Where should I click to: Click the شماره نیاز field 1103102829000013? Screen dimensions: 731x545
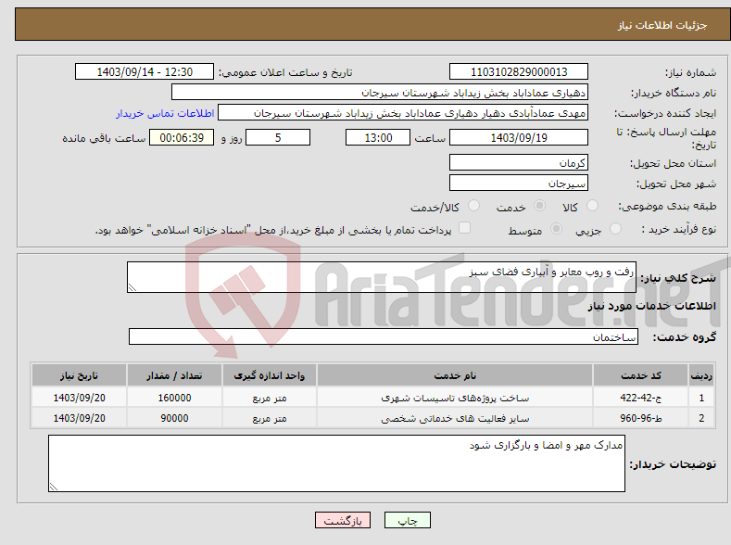coord(519,71)
